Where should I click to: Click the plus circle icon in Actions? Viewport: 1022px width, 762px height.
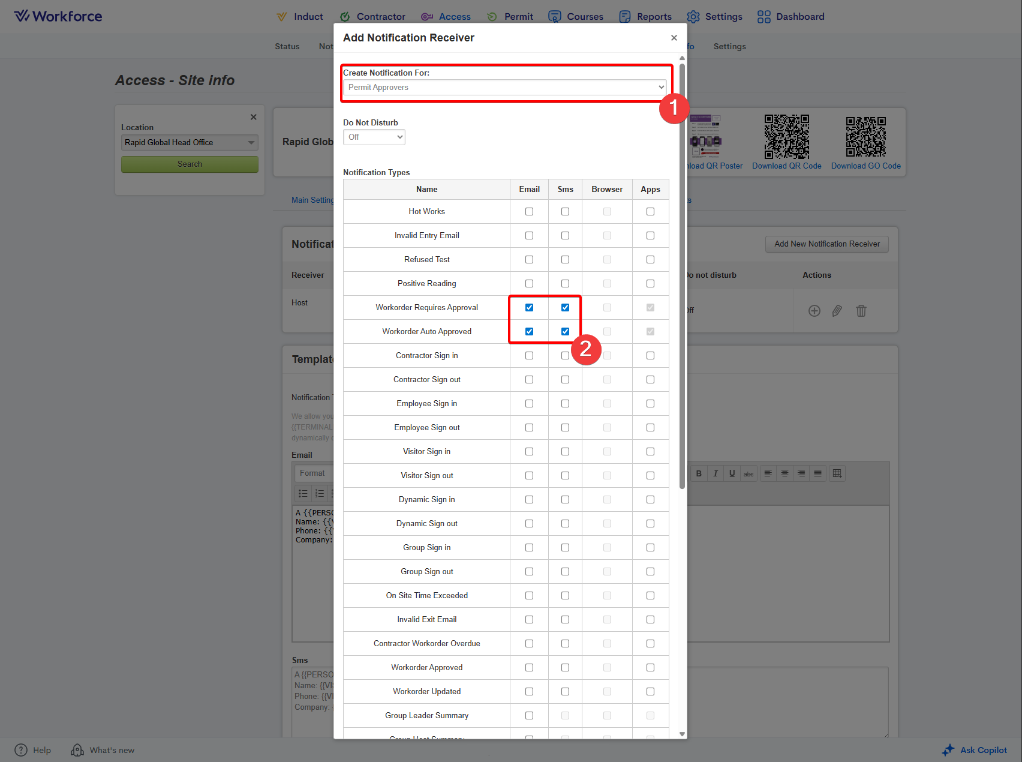(x=814, y=311)
